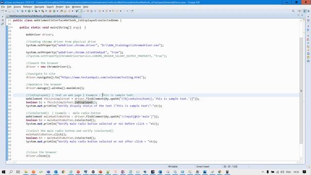The height and width of the screenshot is (175, 311).
Task: Show hidden system tray icons
Action: pyautogui.click(x=263, y=172)
